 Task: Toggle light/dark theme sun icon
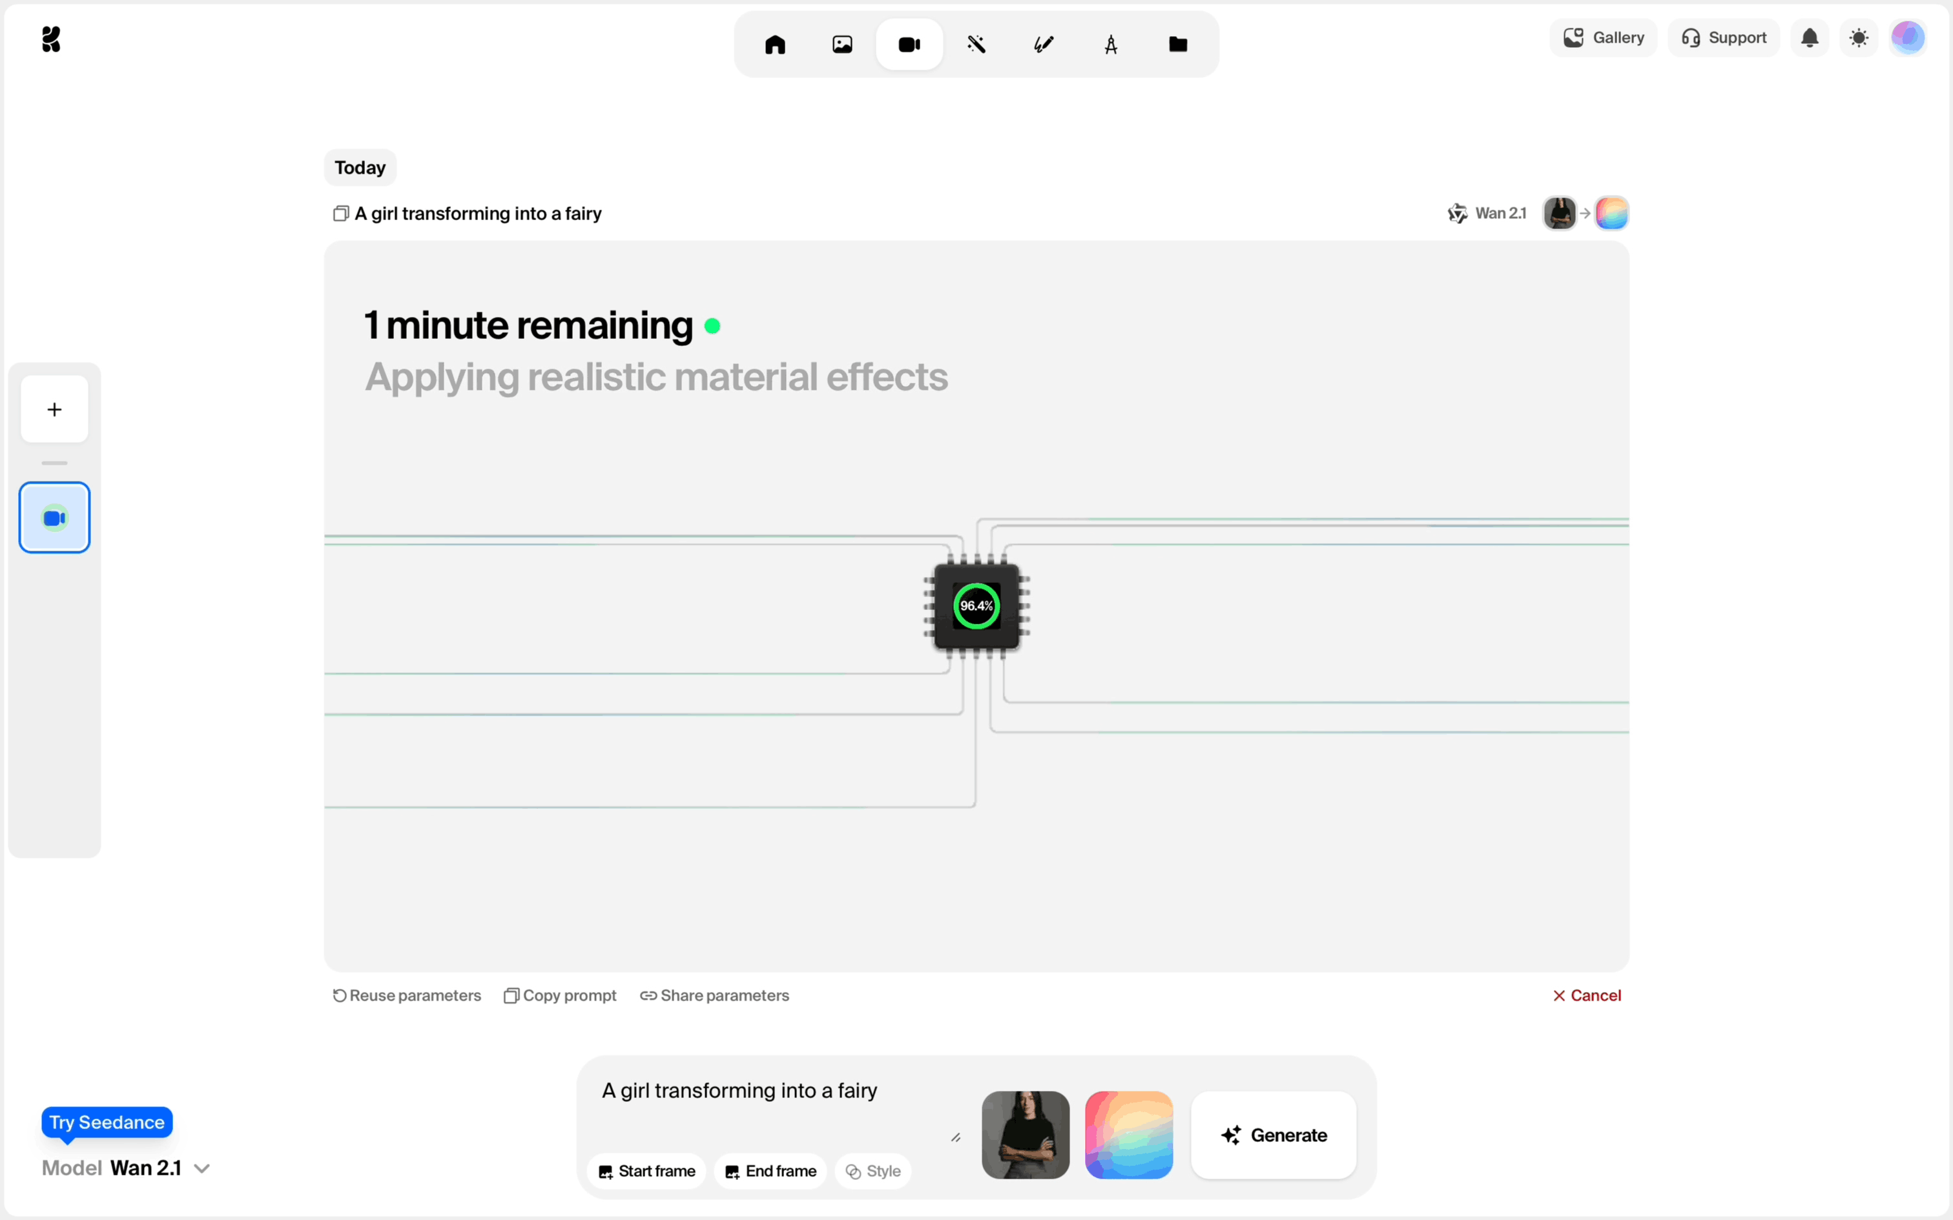click(x=1859, y=38)
